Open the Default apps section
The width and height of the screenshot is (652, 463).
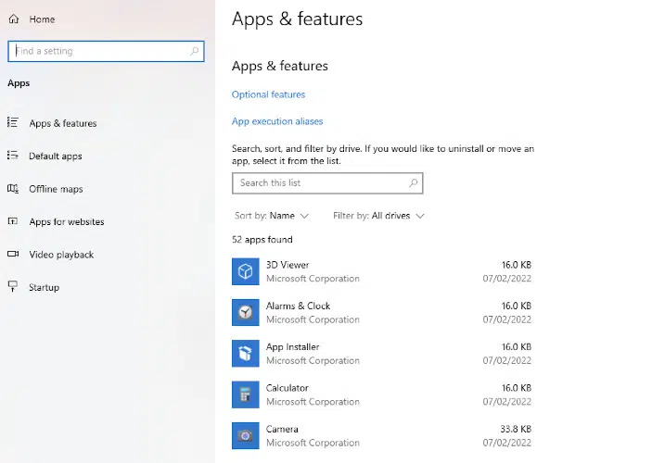pyautogui.click(x=56, y=156)
